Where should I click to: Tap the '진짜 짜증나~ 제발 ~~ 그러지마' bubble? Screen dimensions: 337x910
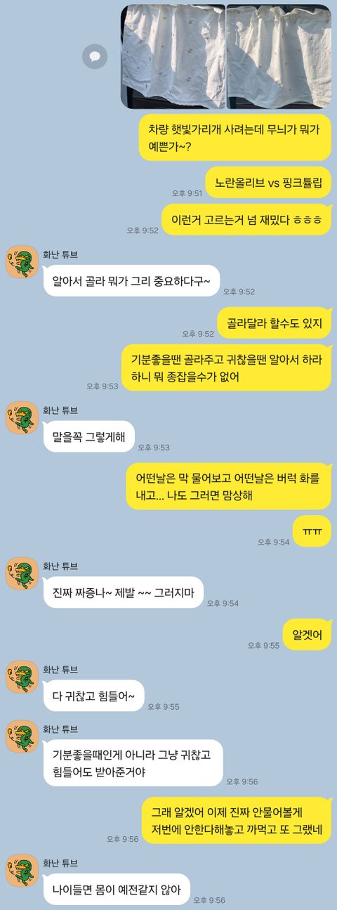(124, 593)
